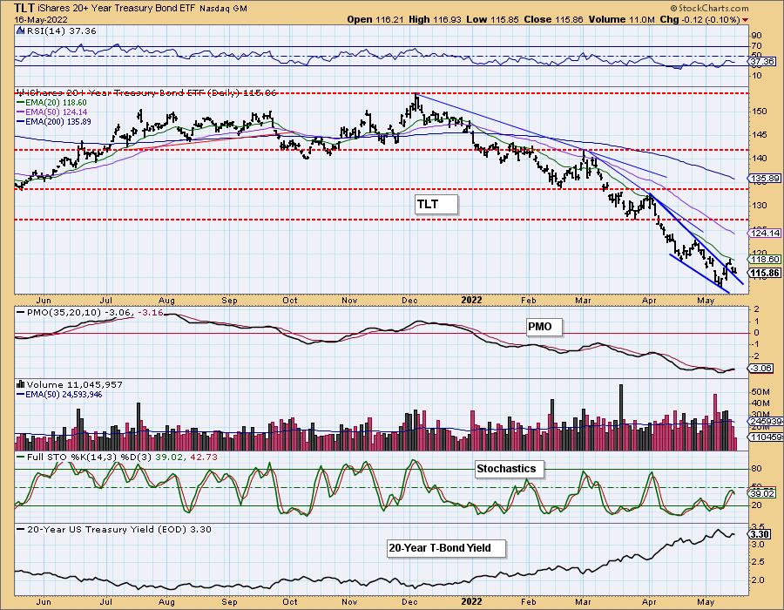Screen dimensions: 784x610
Task: Click the High 116.93 header value
Action: pyautogui.click(x=436, y=19)
